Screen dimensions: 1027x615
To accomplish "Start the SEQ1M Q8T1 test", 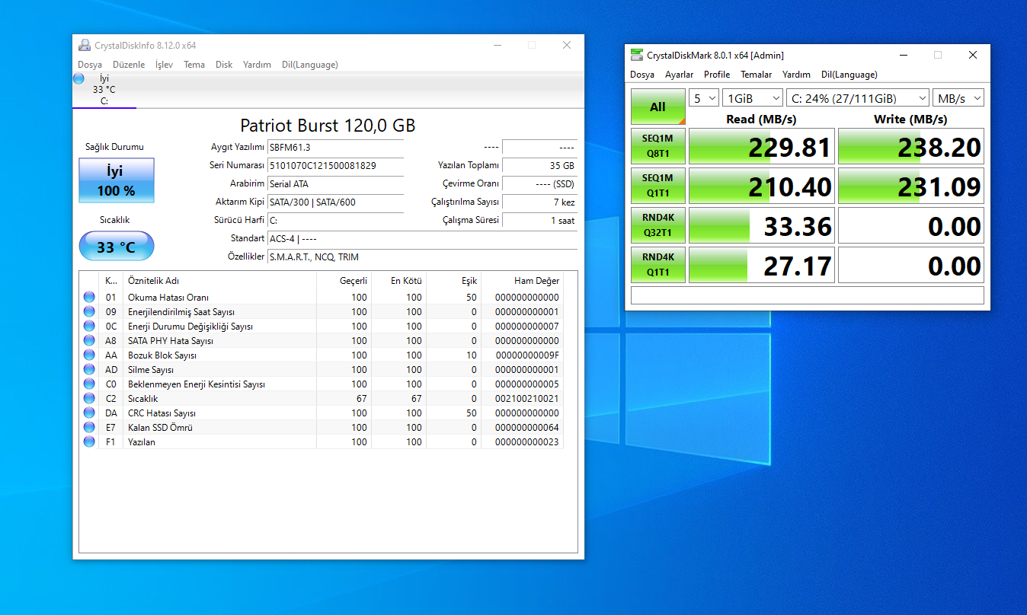I will coord(658,146).
